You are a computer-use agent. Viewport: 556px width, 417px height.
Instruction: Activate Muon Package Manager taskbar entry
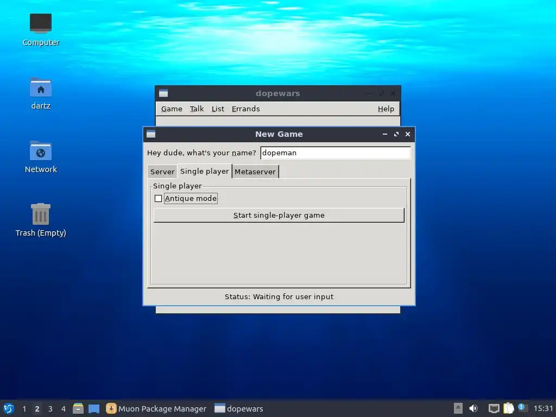coord(156,408)
